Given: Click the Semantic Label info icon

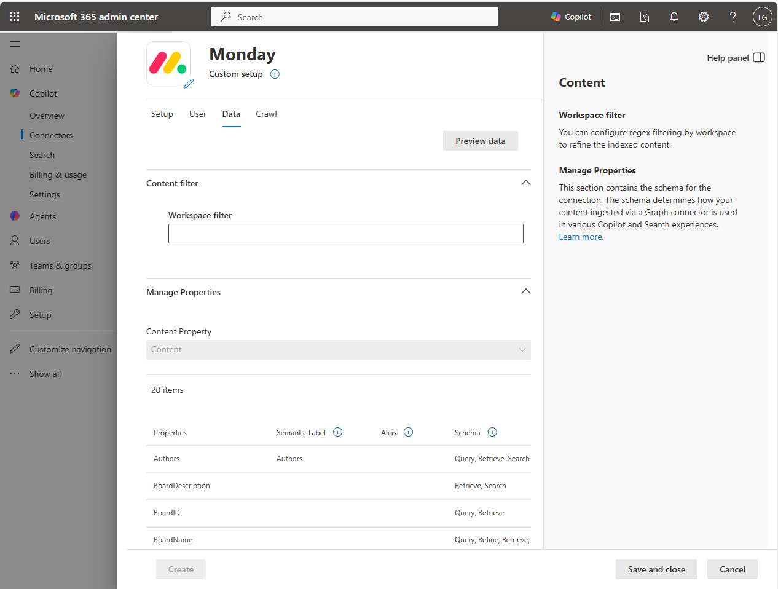Looking at the screenshot, I should (337, 432).
